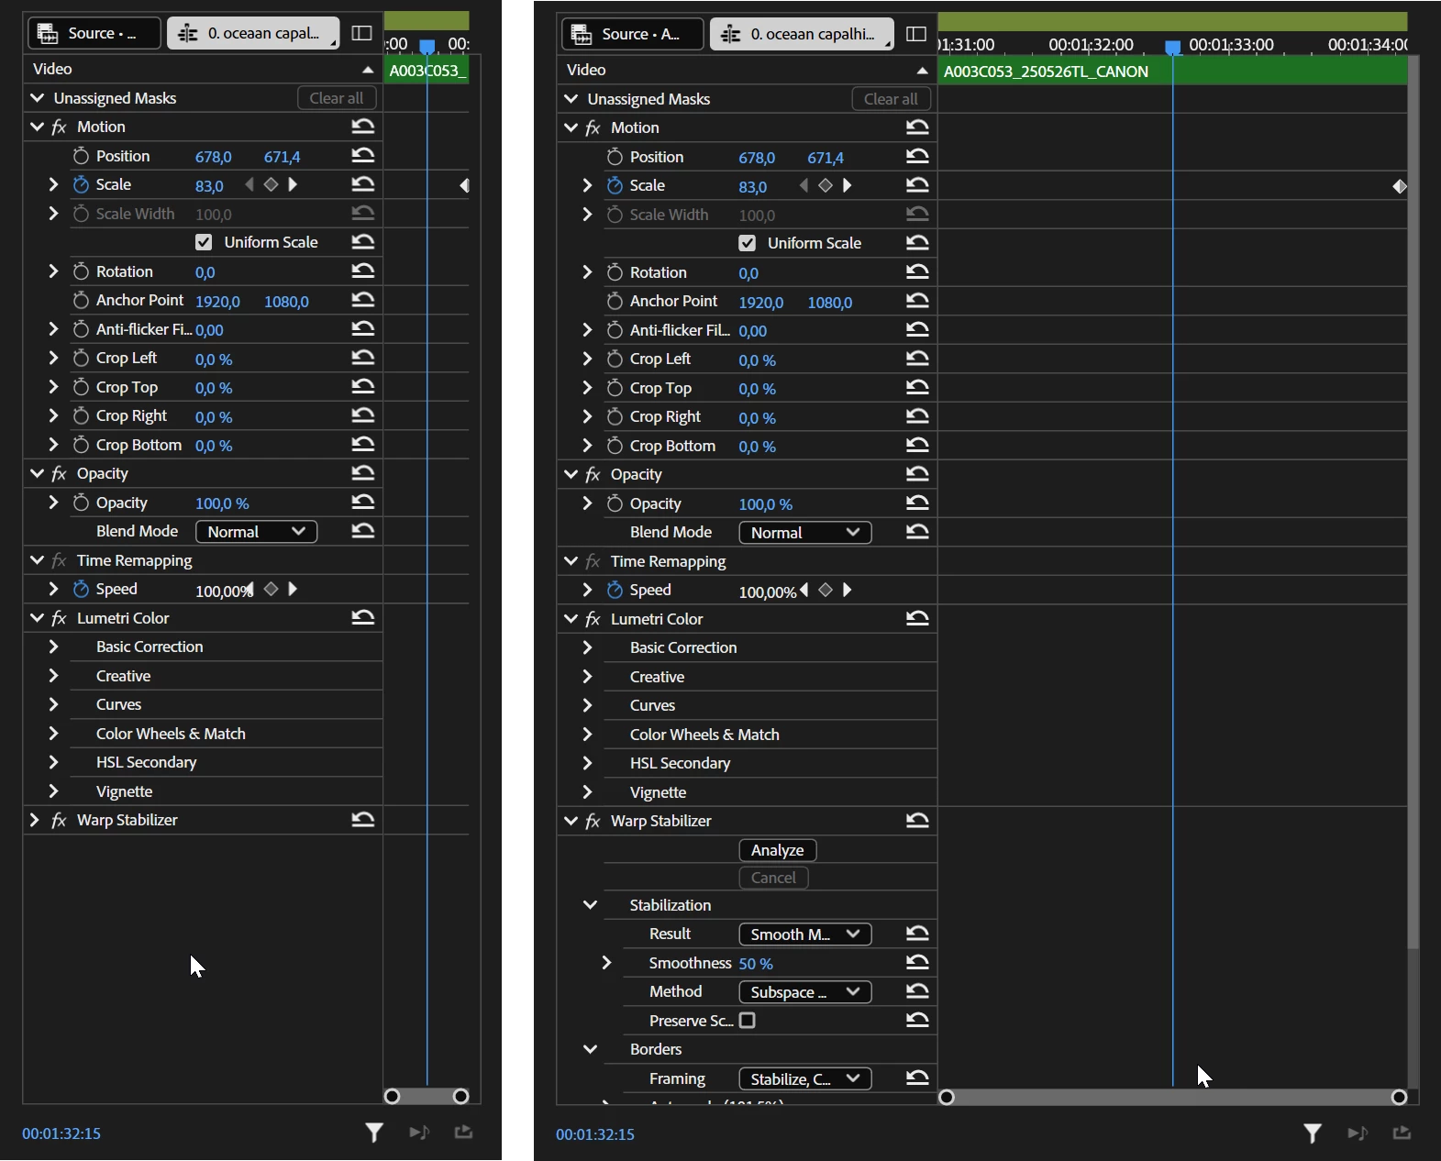The width and height of the screenshot is (1441, 1161).
Task: Reset Opacity effect header in right panel
Action: (x=917, y=474)
